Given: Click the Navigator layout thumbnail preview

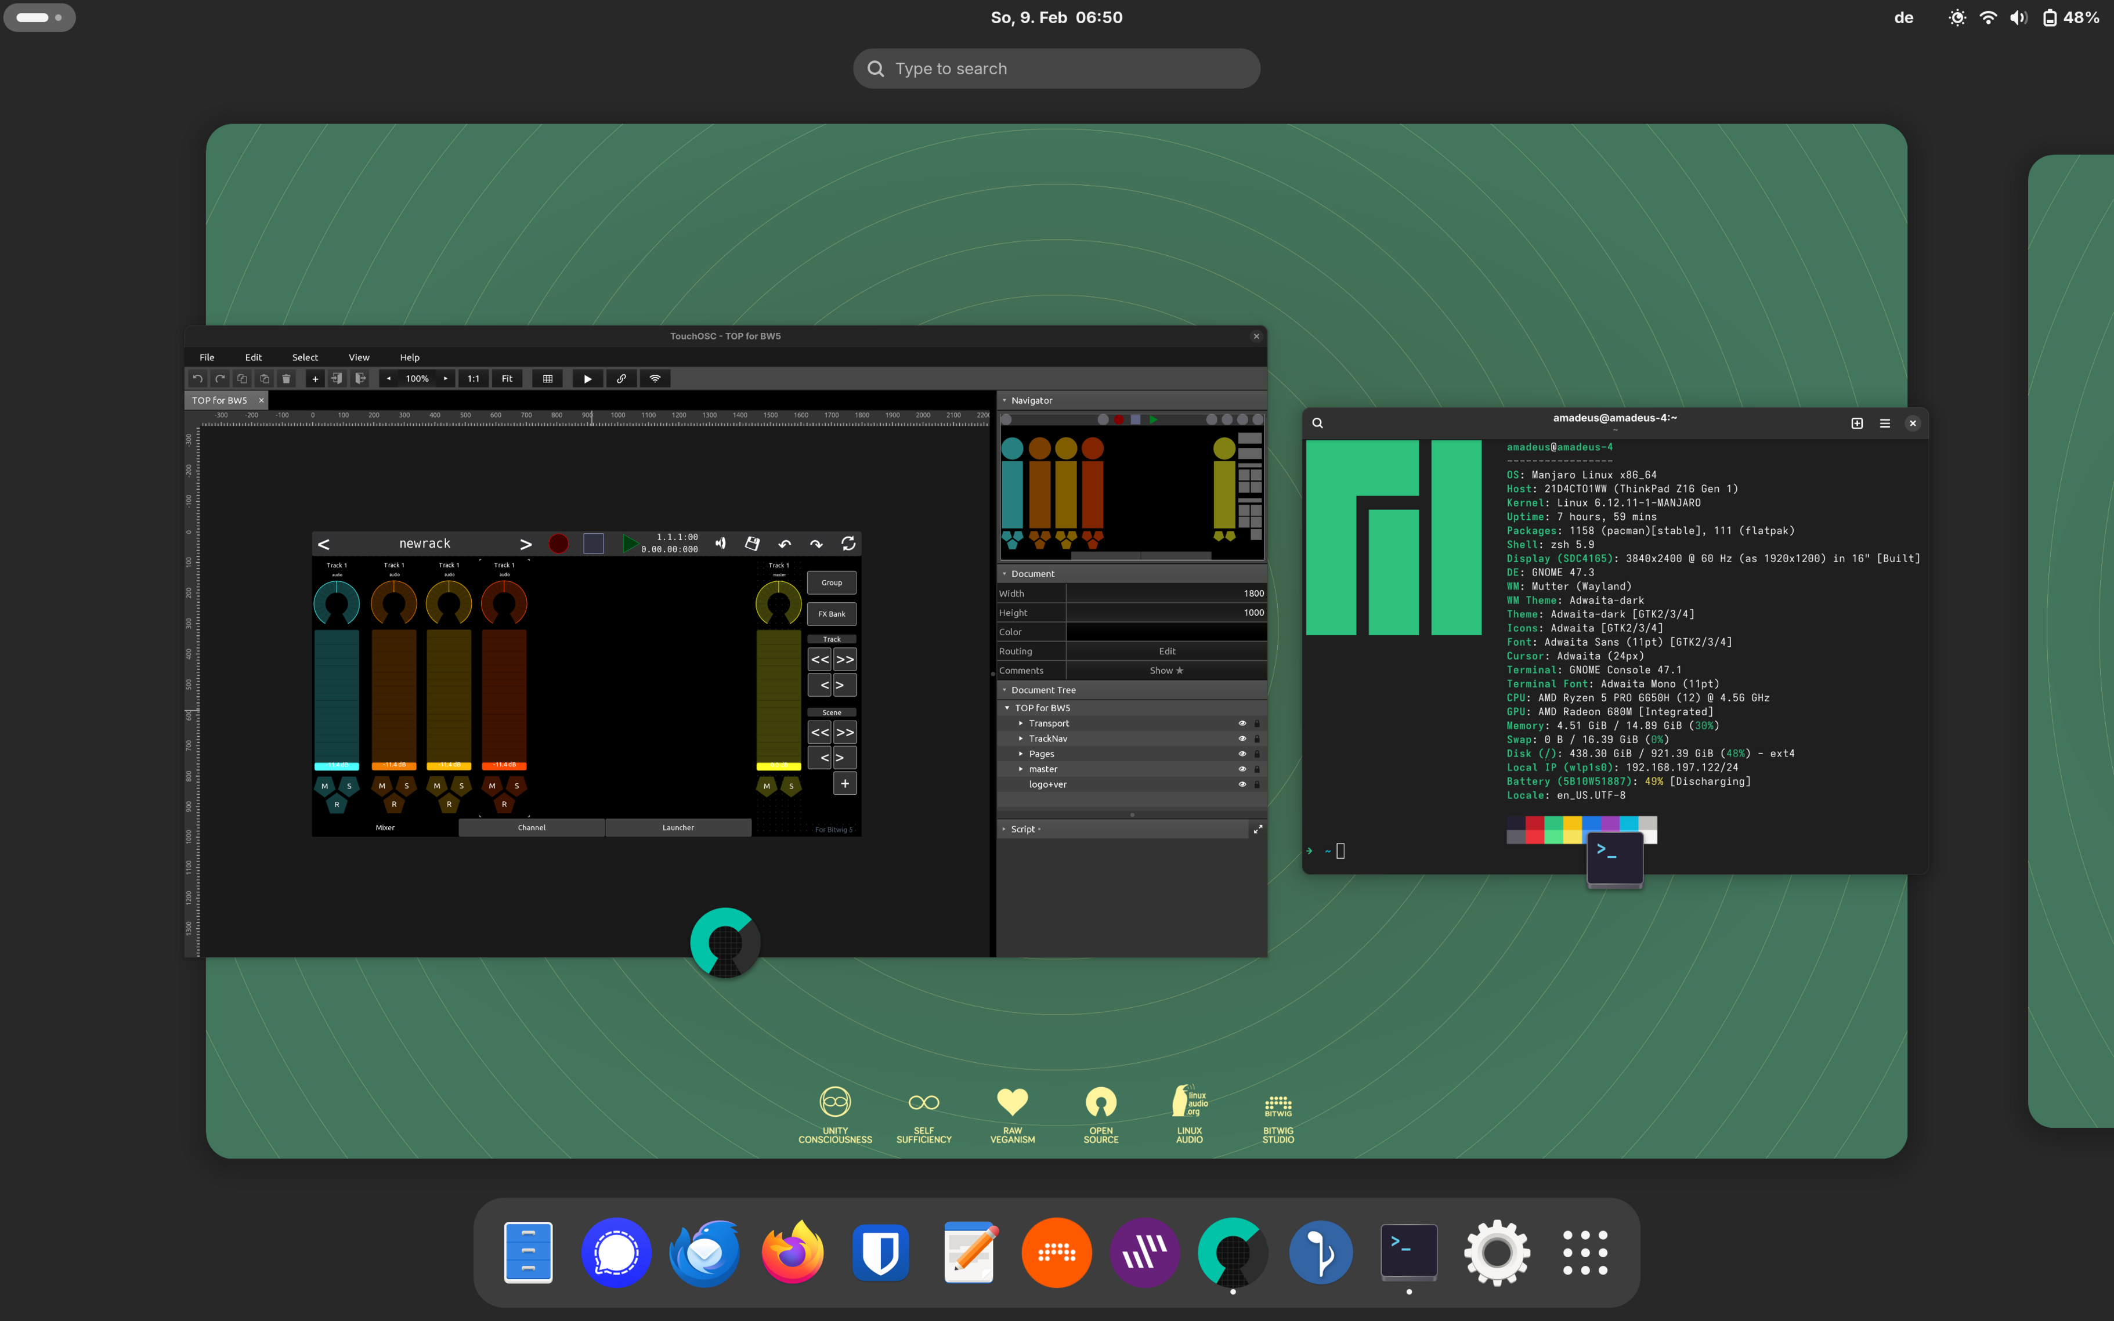Looking at the screenshot, I should (1132, 487).
